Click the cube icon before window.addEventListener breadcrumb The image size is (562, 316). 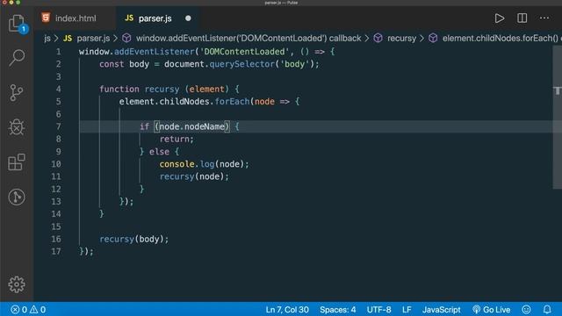click(126, 38)
